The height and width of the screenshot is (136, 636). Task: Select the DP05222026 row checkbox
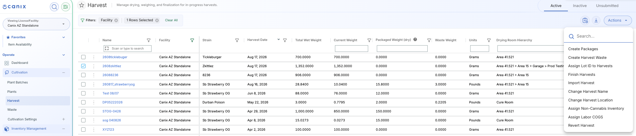[83, 102]
